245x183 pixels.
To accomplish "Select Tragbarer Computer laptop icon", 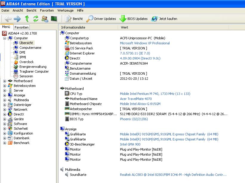I will (16, 71).
